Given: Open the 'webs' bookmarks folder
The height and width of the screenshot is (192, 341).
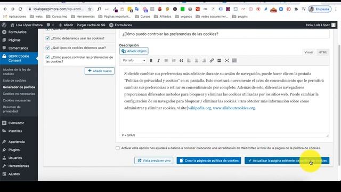Looking at the screenshot, I should [36, 17].
